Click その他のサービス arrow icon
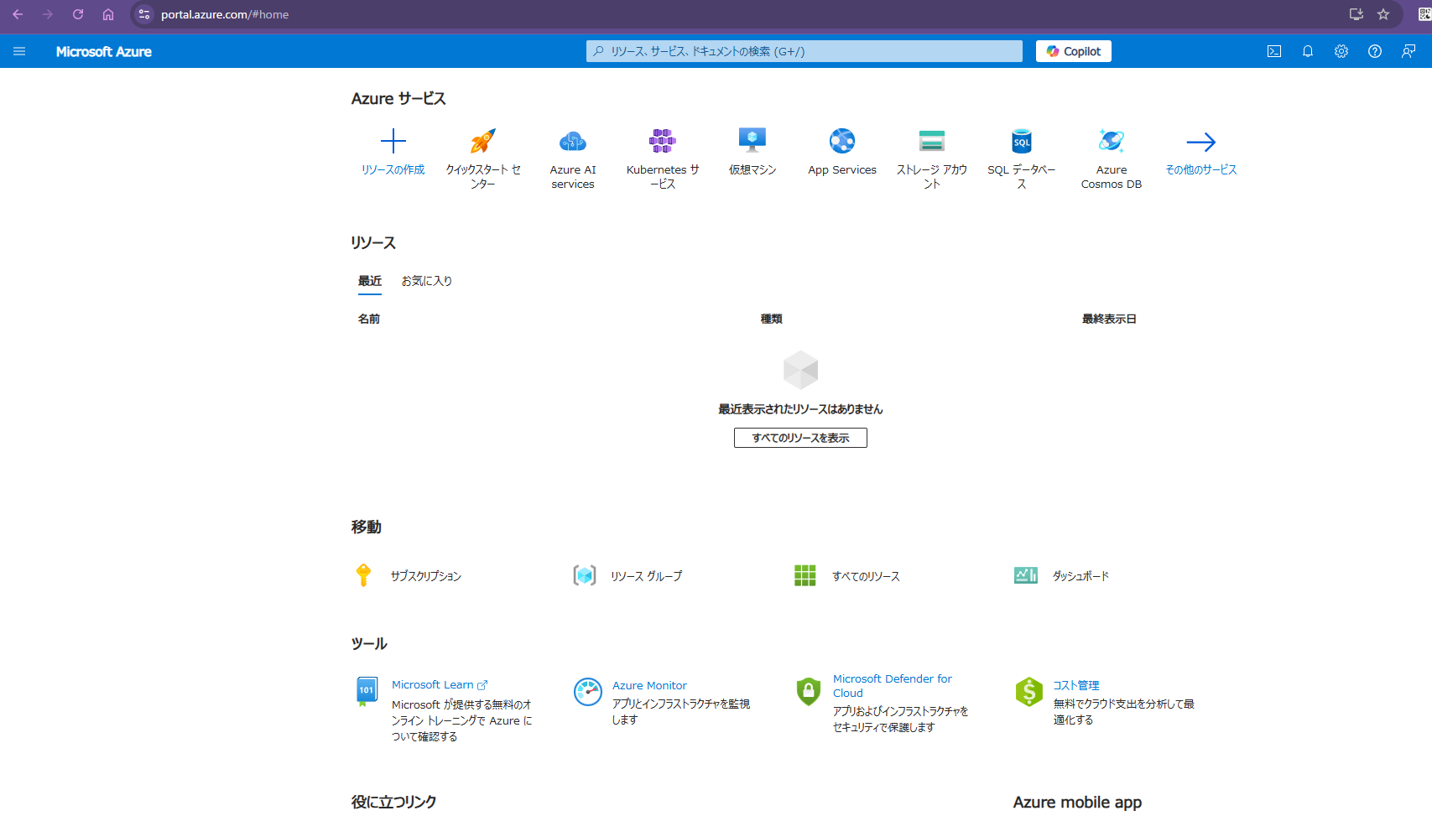This screenshot has height=821, width=1432. (1201, 142)
